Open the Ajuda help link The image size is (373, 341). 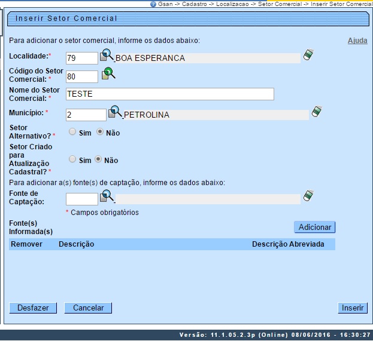pyautogui.click(x=357, y=41)
